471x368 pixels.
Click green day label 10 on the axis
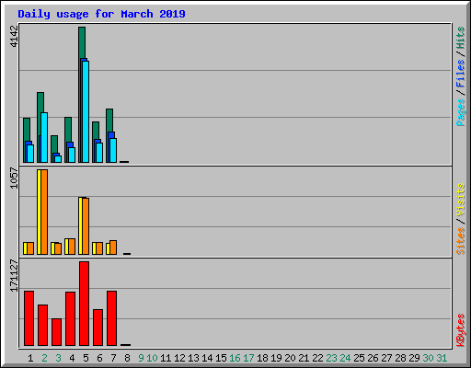tap(152, 358)
